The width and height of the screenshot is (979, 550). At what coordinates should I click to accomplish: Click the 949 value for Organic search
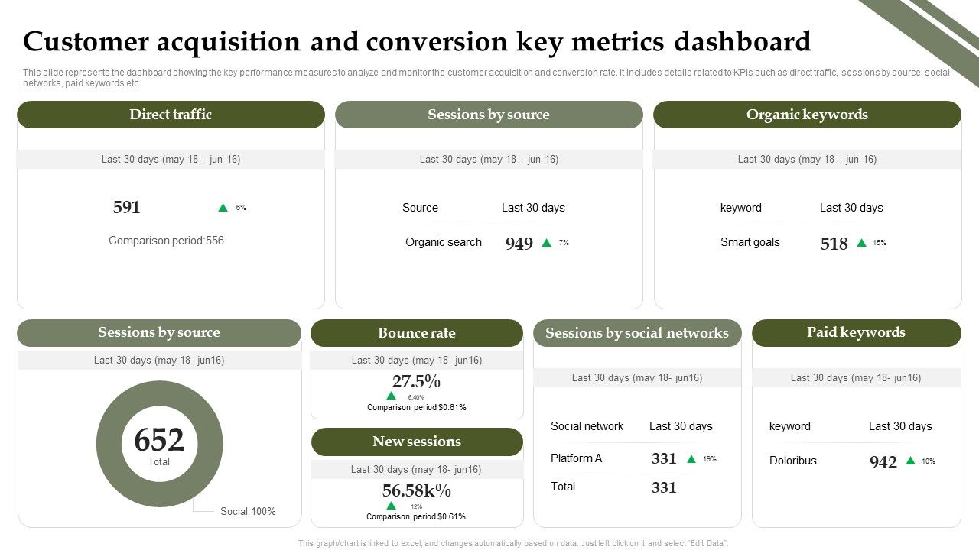519,243
